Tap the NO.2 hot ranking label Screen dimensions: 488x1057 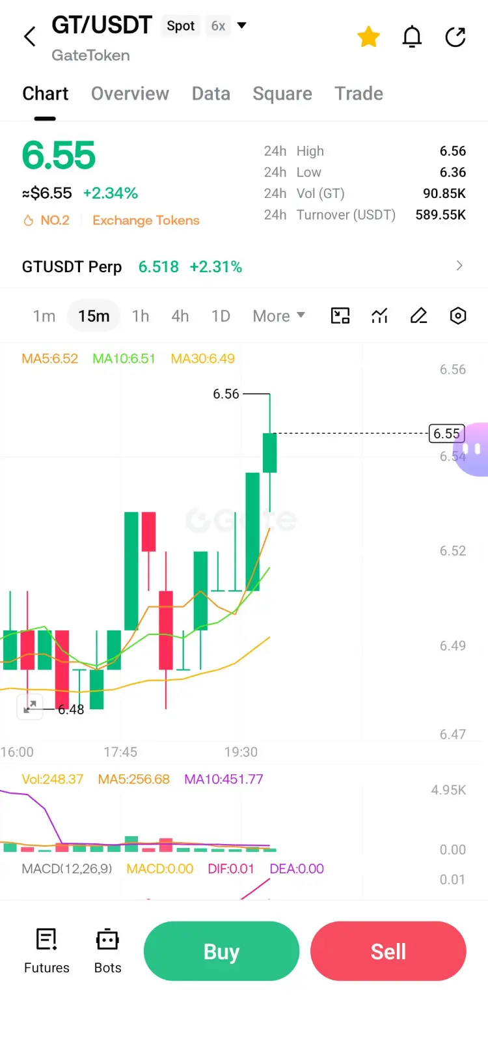[x=46, y=220]
